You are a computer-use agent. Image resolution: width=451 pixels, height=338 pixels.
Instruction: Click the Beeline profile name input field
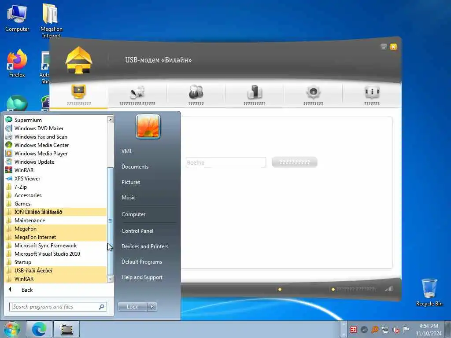point(226,162)
